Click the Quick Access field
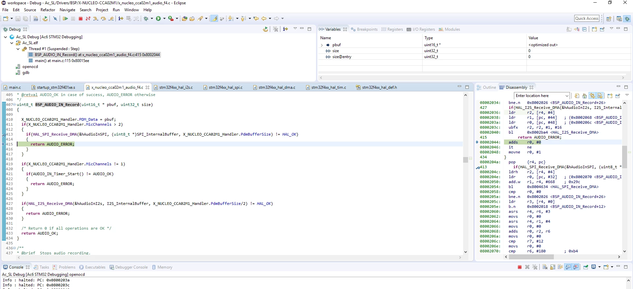633x289 pixels. 587,18
